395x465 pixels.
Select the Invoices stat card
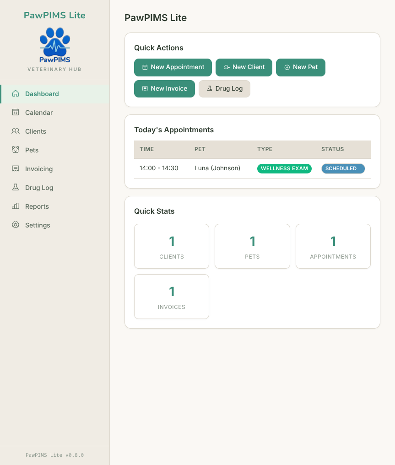[x=172, y=297]
